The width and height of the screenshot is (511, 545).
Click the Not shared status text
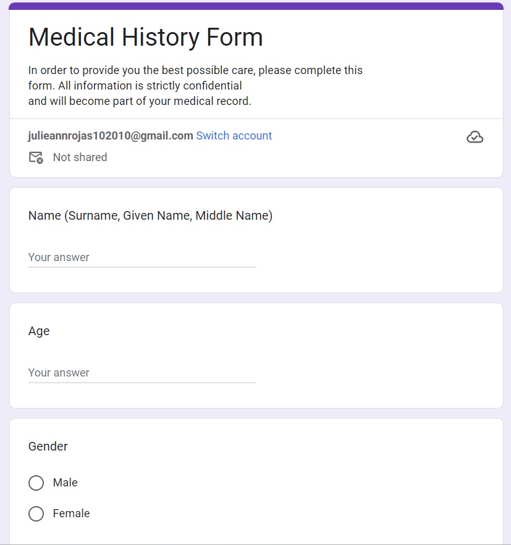(x=80, y=157)
